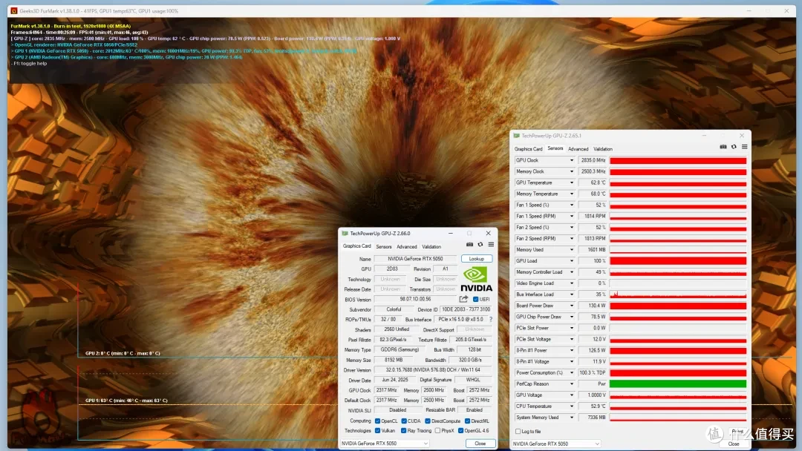The height and width of the screenshot is (451, 802).
Task: Open GPU selector dropdown in GPU-Z 2.66.0
Action: [385, 444]
